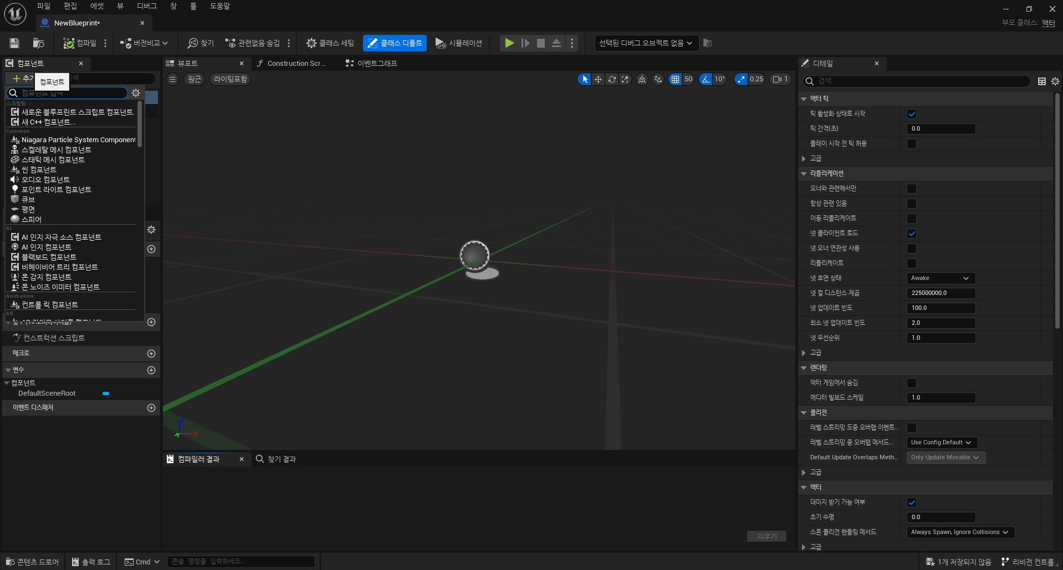Open the 파일 menu

pos(43,6)
